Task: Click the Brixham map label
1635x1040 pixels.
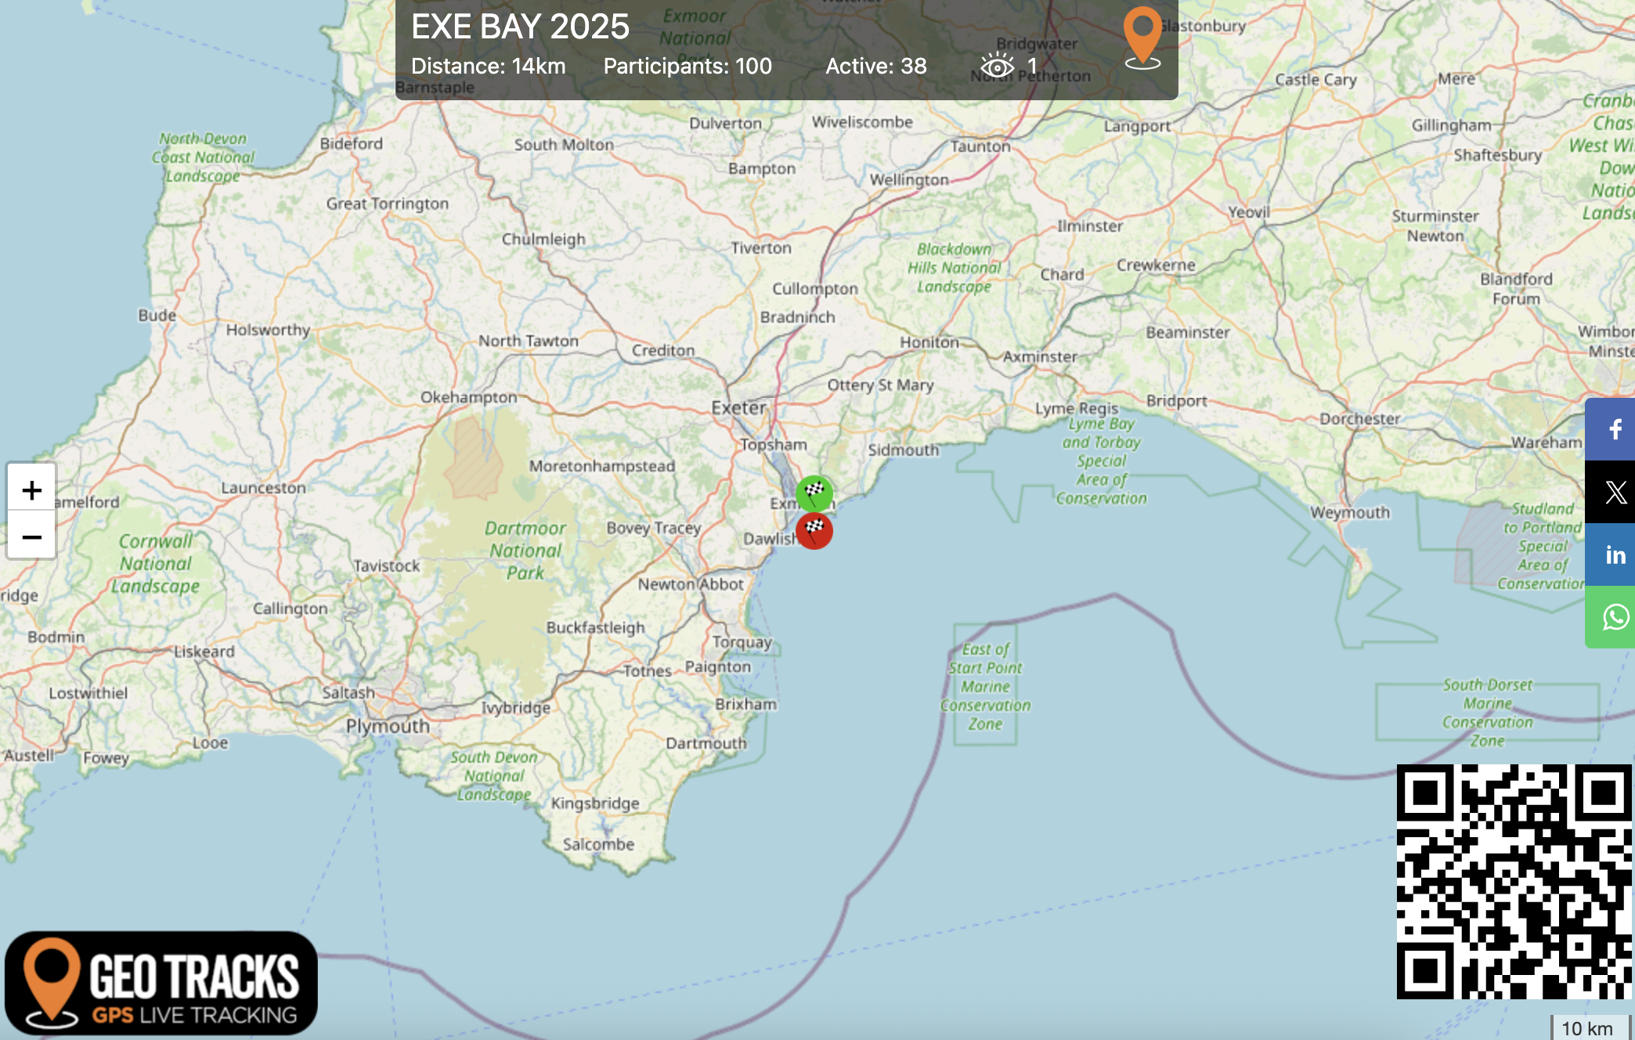Action: 746,704
